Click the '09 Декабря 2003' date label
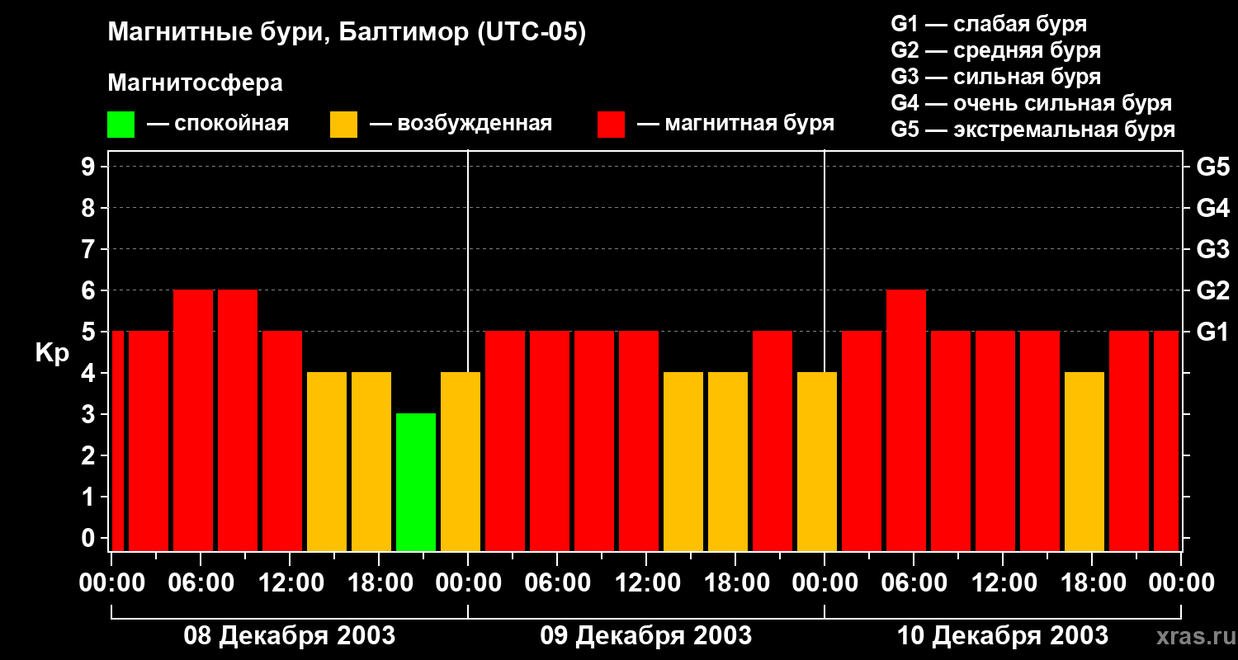This screenshot has width=1238, height=660. [x=645, y=636]
